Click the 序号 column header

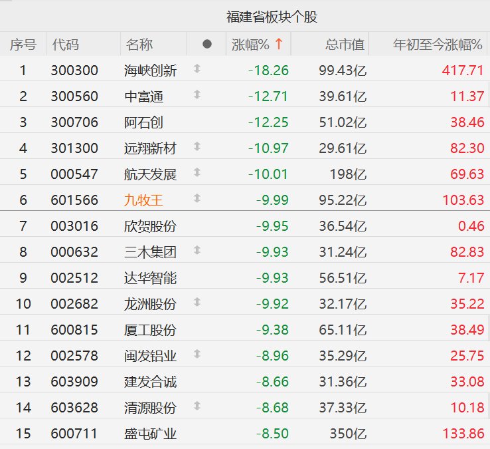tap(23, 45)
